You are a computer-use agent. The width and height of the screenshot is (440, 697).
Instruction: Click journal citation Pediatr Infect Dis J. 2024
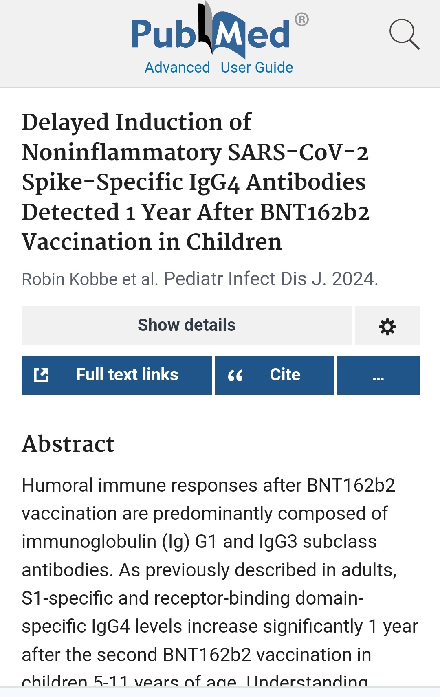271,279
